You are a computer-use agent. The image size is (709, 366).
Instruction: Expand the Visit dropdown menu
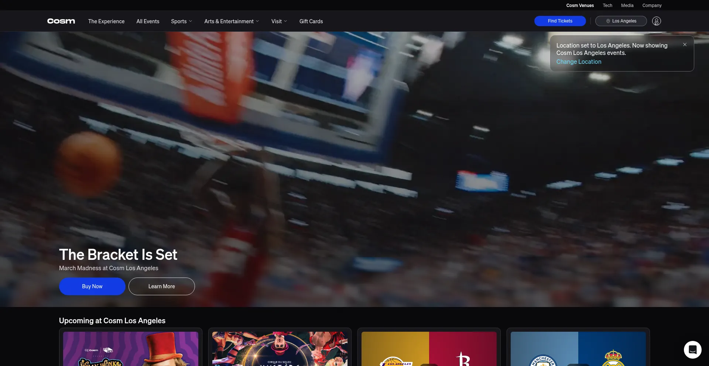point(279,21)
